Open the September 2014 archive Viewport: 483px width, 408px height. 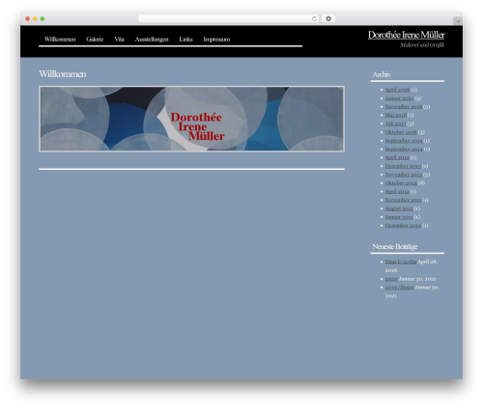point(404,149)
